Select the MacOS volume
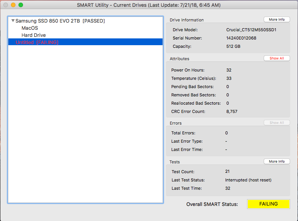 coord(30,28)
